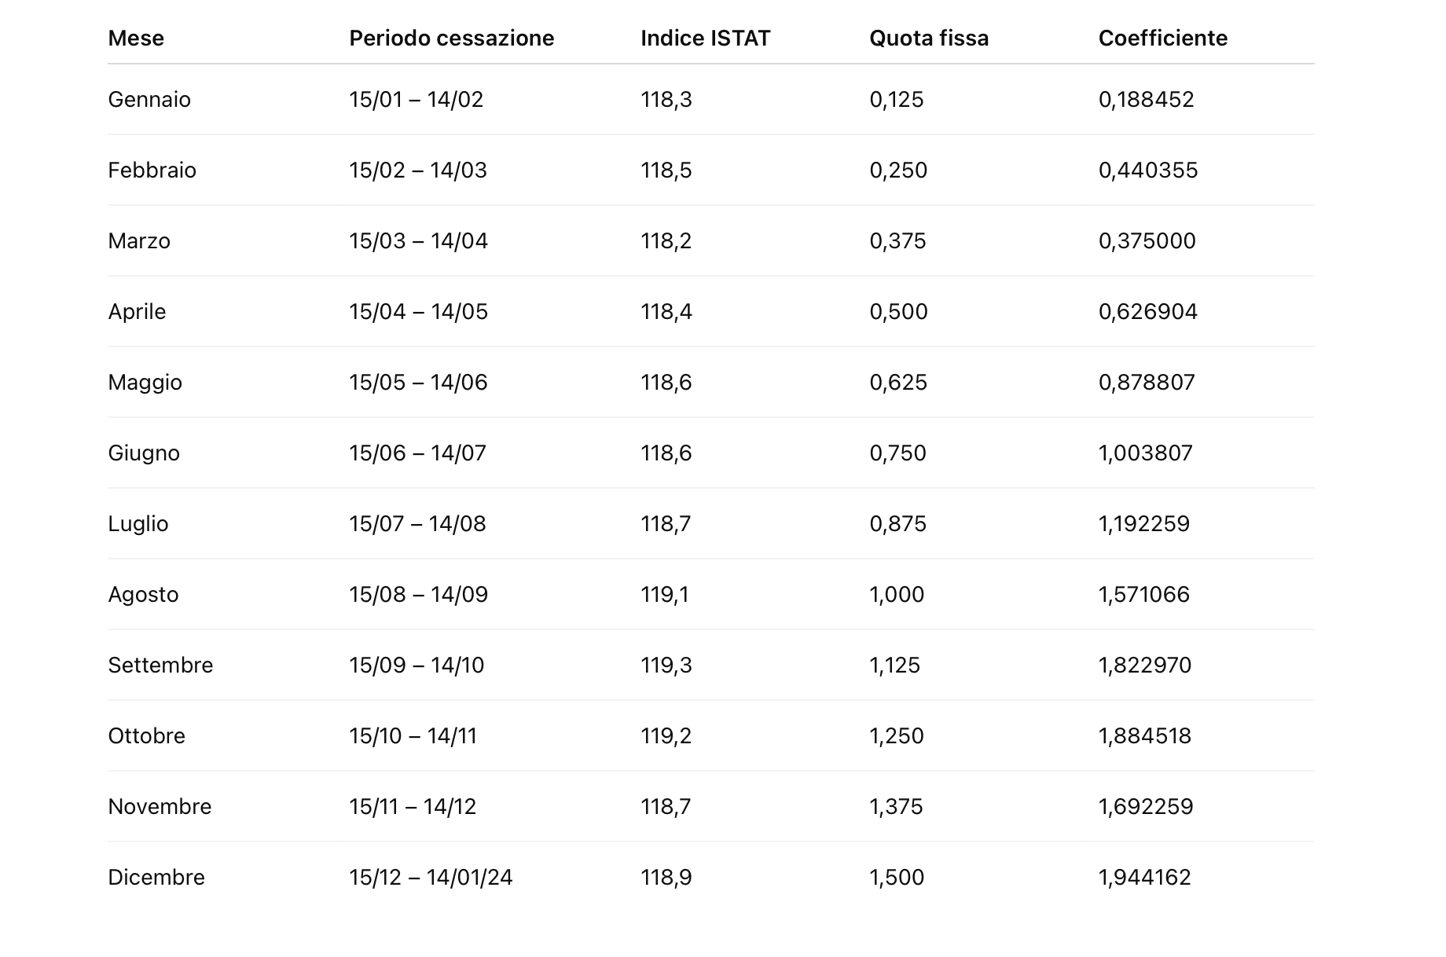The height and width of the screenshot is (957, 1446).
Task: Click the Giugno coefficient 1,003807
Action: (1145, 453)
